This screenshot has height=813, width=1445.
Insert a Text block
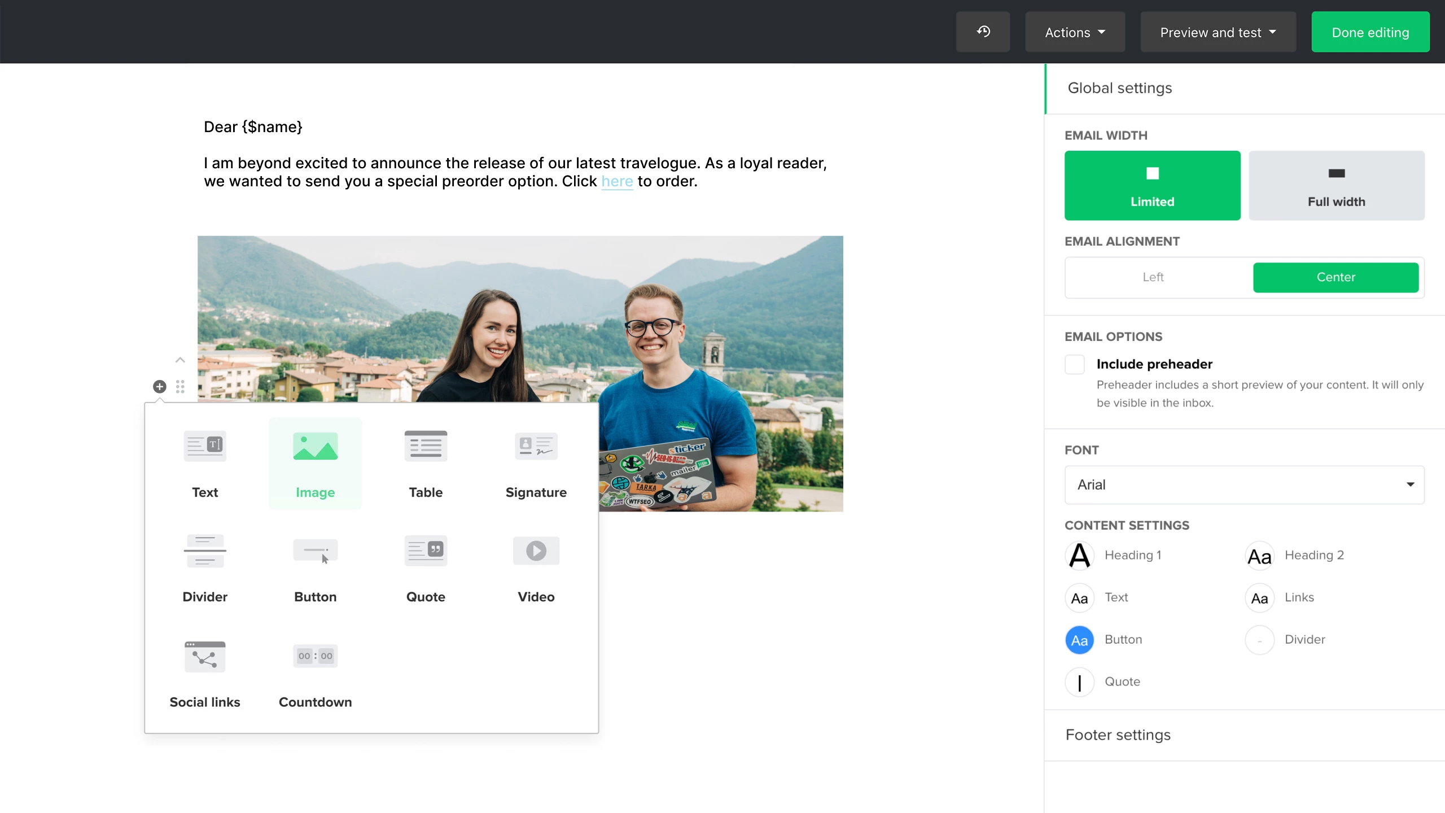[204, 463]
